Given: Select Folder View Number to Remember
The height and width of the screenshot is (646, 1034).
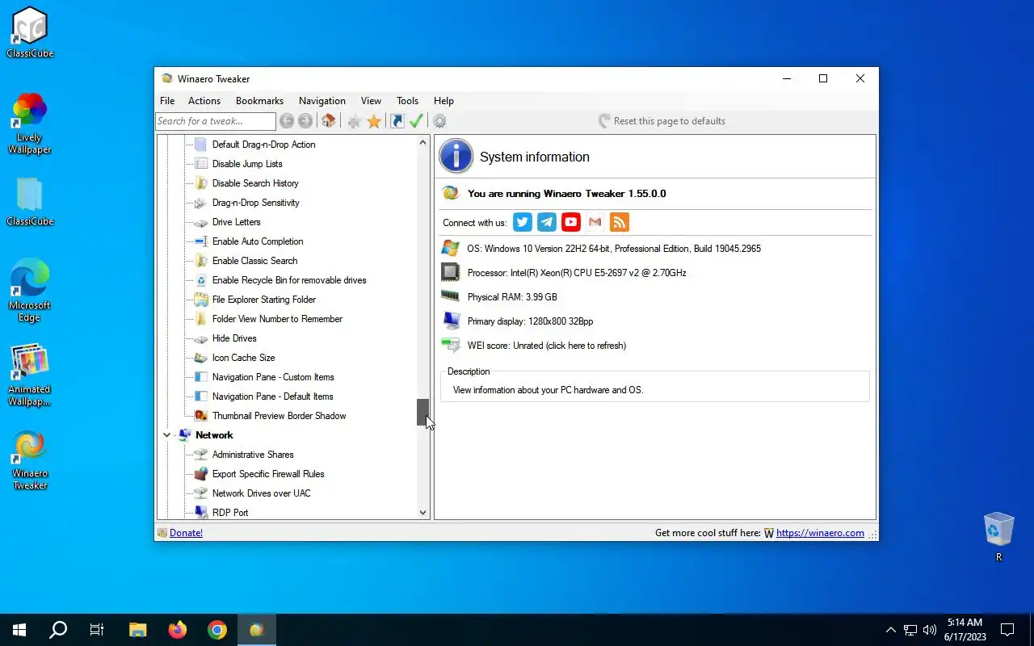Looking at the screenshot, I should point(277,319).
